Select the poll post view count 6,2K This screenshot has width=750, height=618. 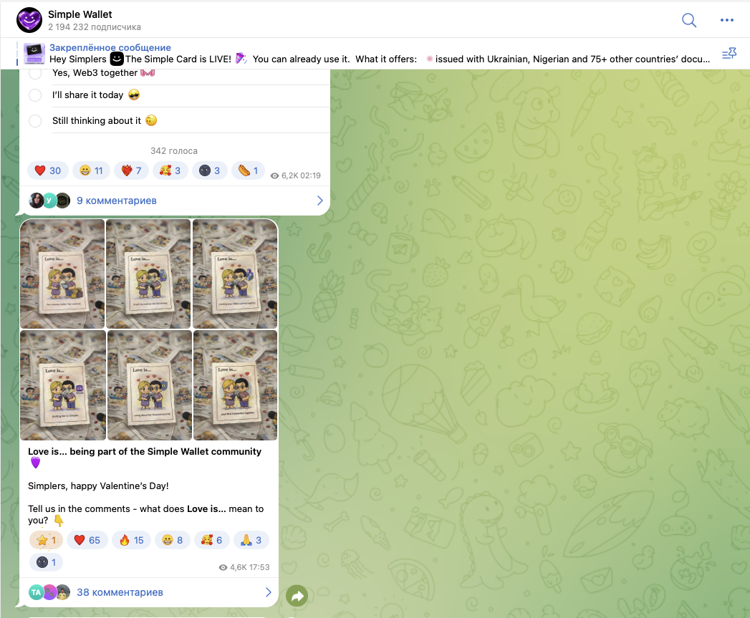(x=284, y=175)
